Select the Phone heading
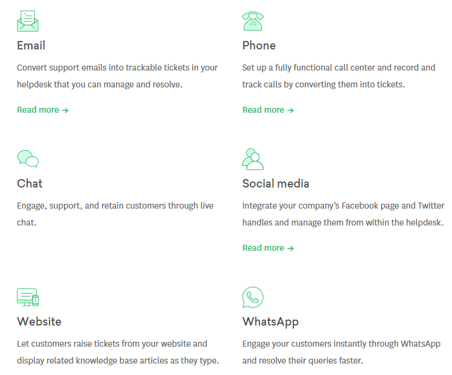Viewport: 452px width, 375px height. (259, 45)
